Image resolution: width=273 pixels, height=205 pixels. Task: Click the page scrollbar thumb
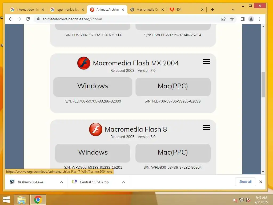click(263, 85)
